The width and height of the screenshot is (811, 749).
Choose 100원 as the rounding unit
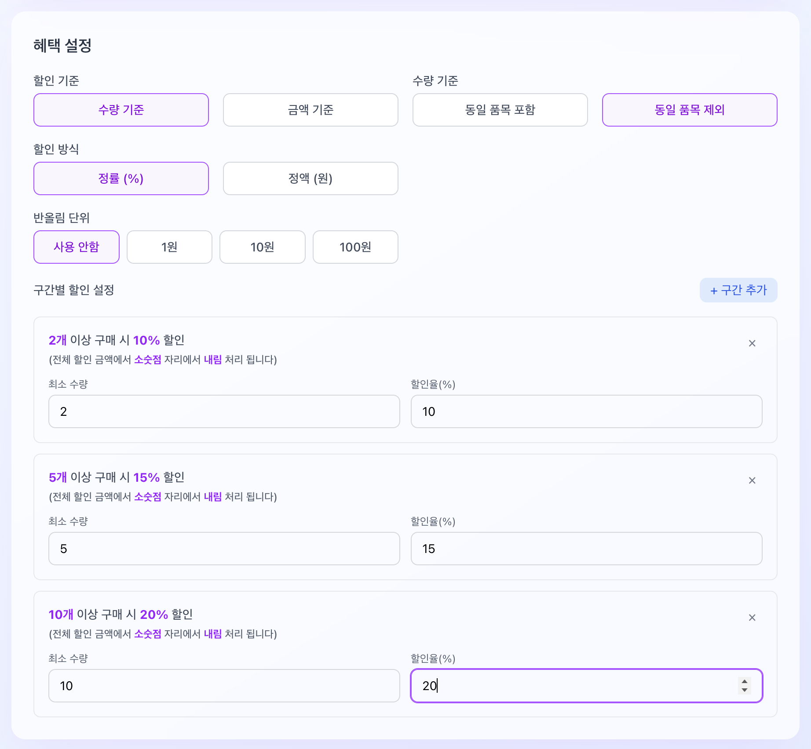(355, 247)
